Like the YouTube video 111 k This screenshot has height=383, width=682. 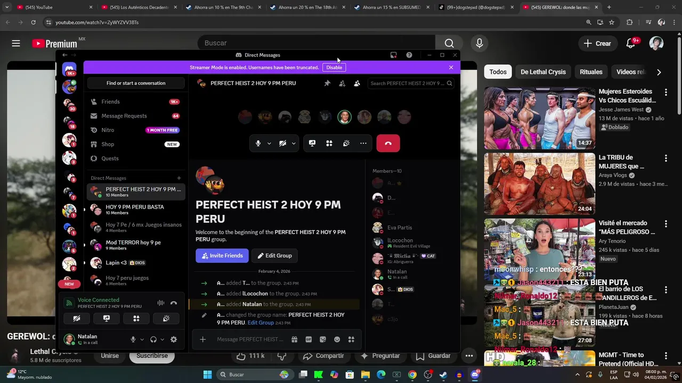pos(250,356)
